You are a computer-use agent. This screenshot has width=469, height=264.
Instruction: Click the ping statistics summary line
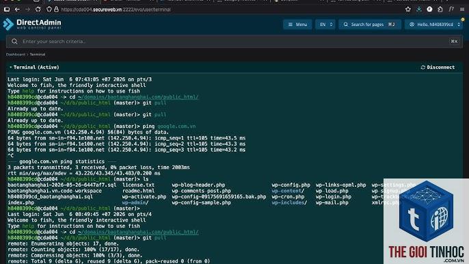pos(98,168)
